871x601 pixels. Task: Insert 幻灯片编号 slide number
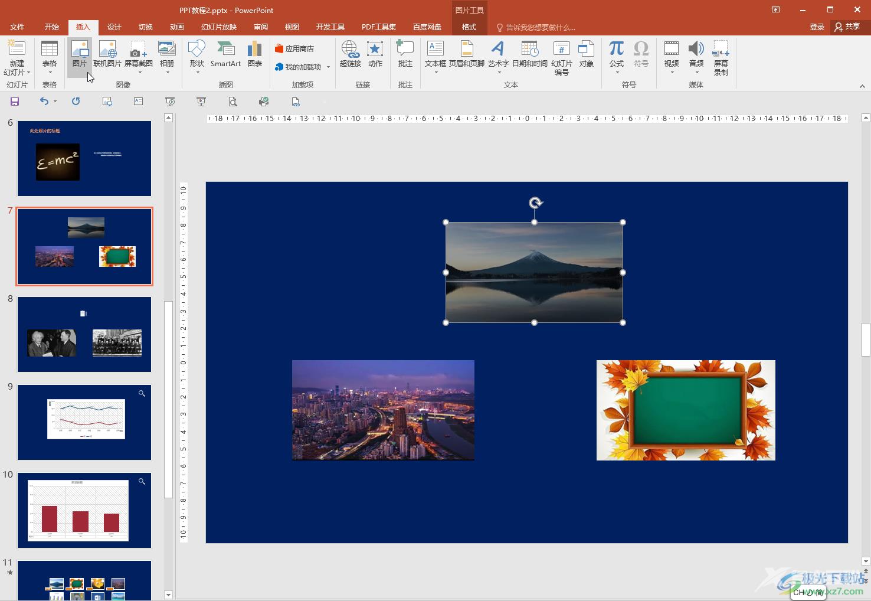pyautogui.click(x=561, y=58)
